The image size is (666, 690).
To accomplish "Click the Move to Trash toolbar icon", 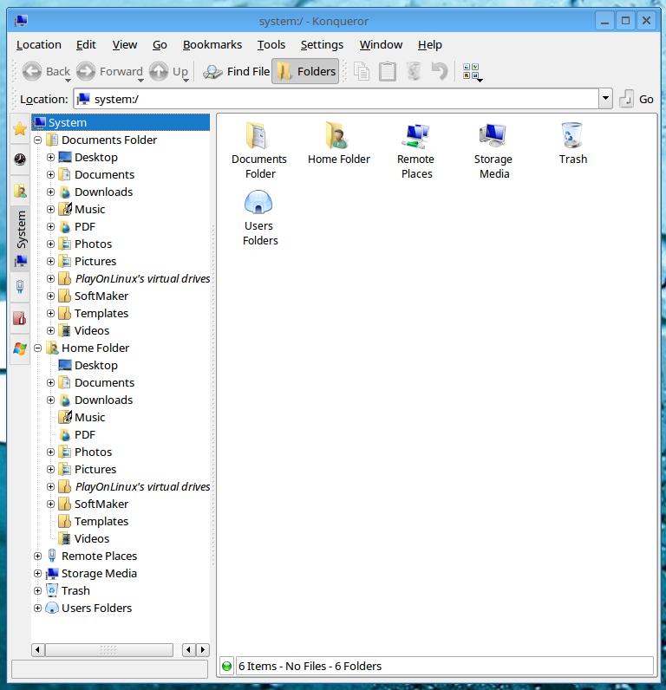I will coord(414,71).
